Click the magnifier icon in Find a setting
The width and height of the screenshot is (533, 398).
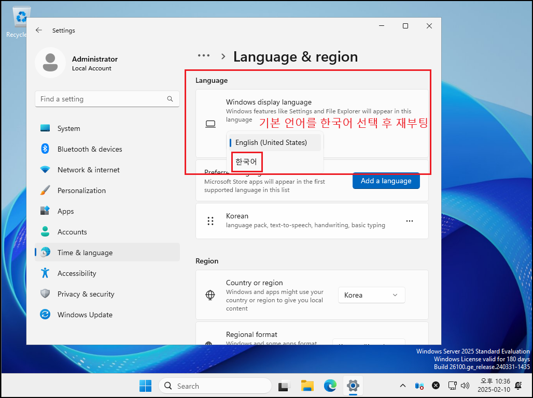pos(170,99)
